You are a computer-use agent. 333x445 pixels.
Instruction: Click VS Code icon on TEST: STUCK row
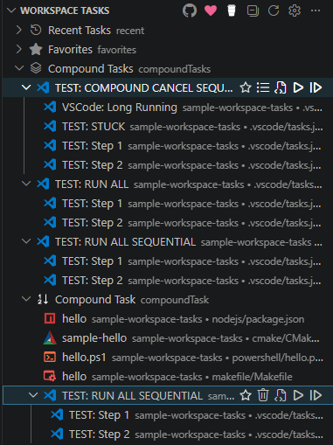[x=50, y=126]
